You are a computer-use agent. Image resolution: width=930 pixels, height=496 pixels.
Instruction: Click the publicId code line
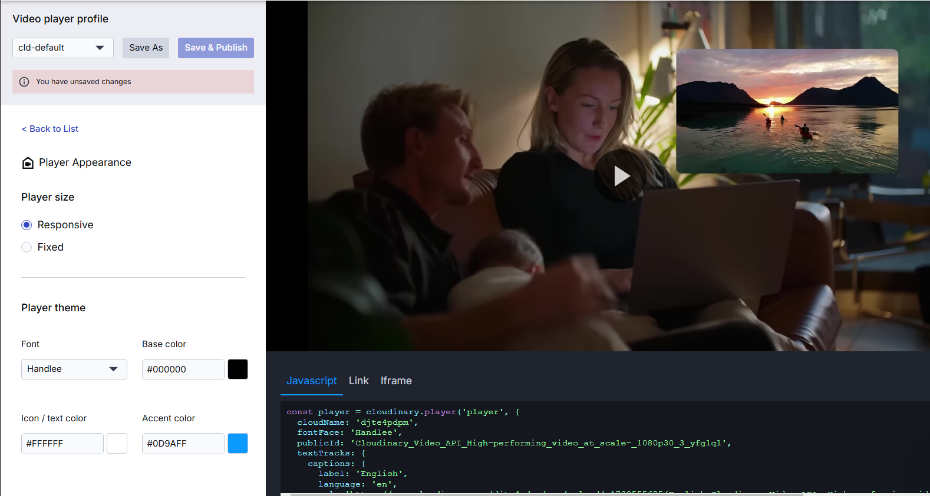514,443
